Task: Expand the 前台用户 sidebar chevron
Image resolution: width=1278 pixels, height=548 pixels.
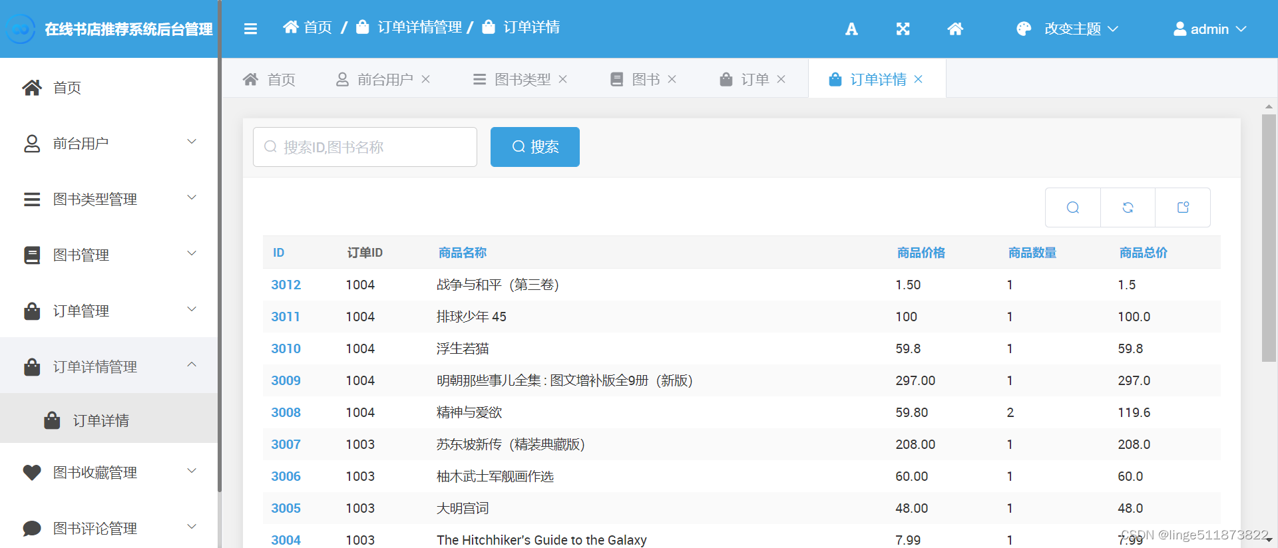Action: (x=192, y=142)
